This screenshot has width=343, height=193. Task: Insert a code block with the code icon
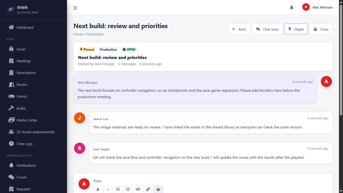(138, 189)
